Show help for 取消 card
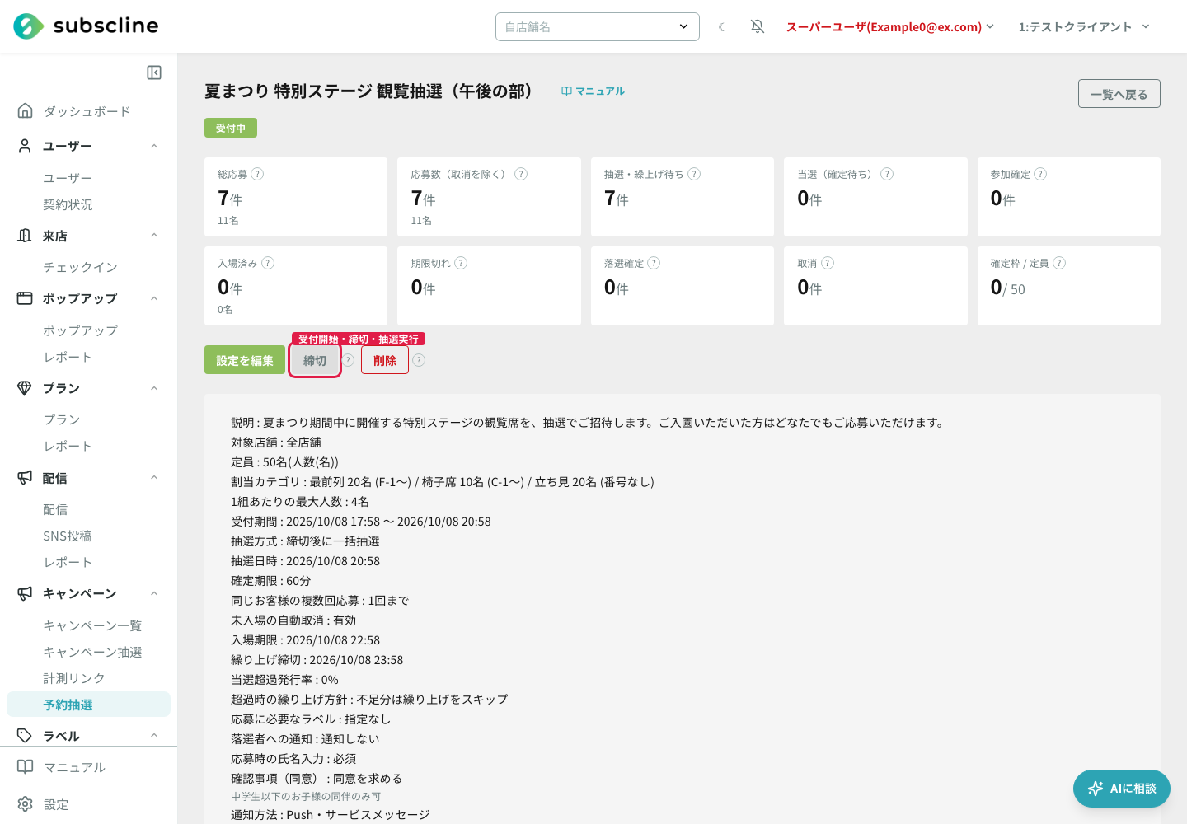Screen dimensions: 1187x824 click(828, 263)
